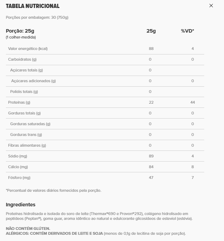Click the Gorduras saturadas (g) label
This screenshot has height=241, width=224.
(30, 124)
